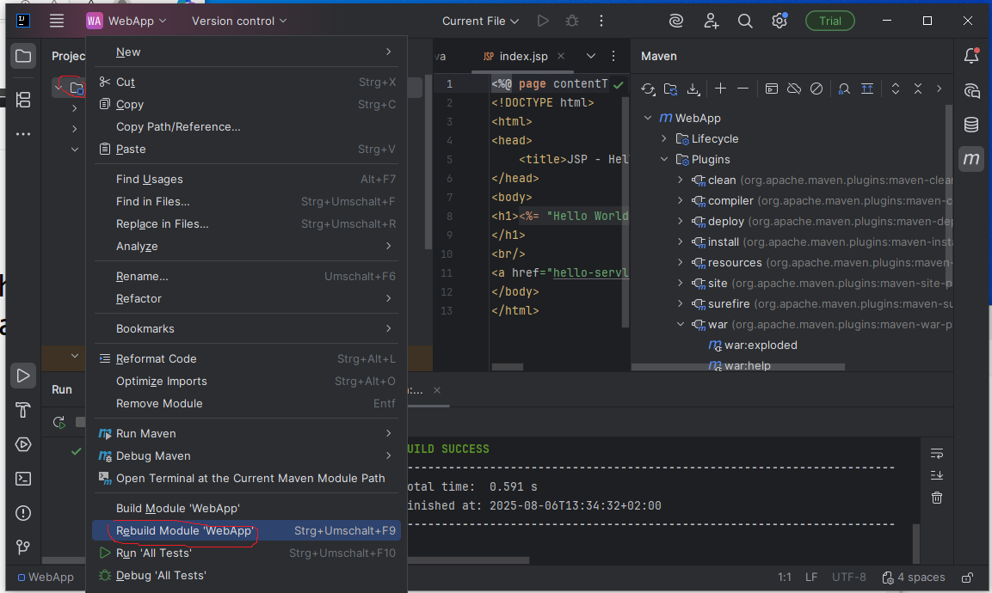Open the Git version control tool icon
992x593 pixels.
[x=23, y=547]
